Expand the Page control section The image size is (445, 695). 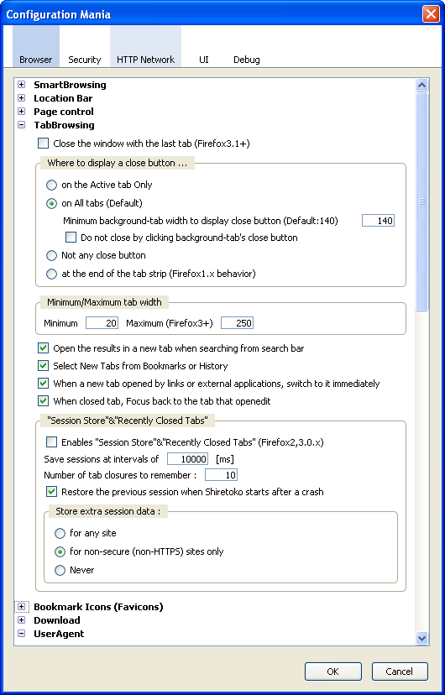pos(21,112)
